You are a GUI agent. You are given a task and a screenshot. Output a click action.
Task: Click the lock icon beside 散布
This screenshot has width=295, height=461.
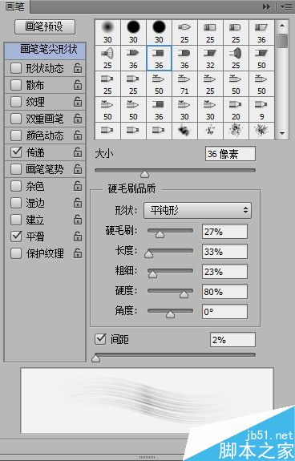click(x=78, y=85)
